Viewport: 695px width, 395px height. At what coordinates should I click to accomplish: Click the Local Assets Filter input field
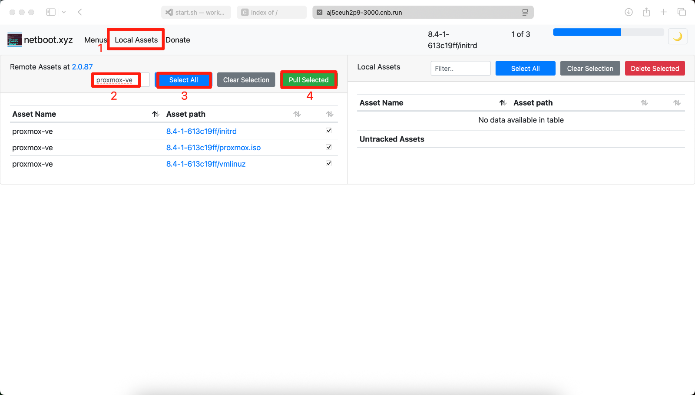point(460,69)
